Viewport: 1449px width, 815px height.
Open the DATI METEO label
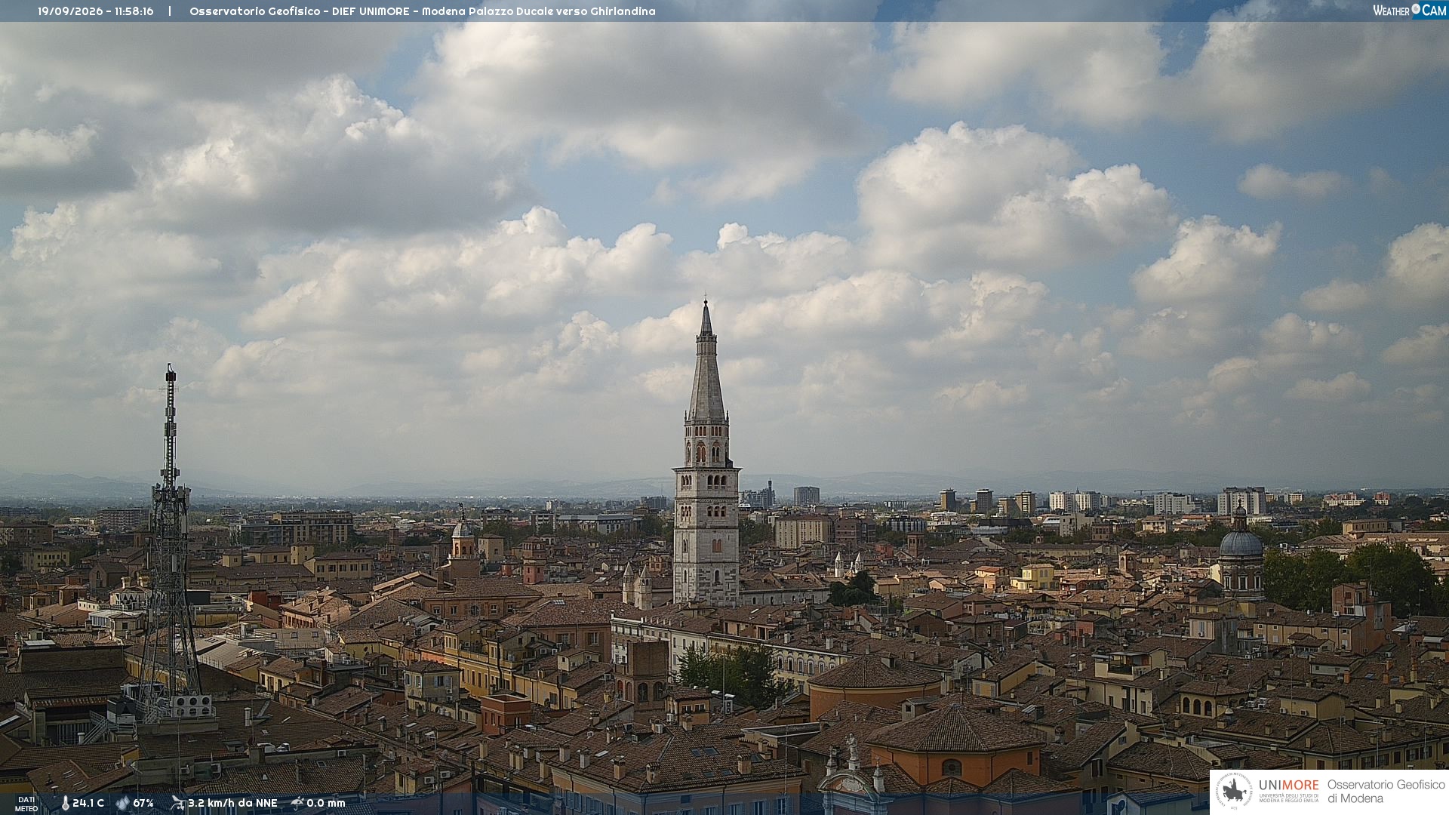click(x=26, y=804)
